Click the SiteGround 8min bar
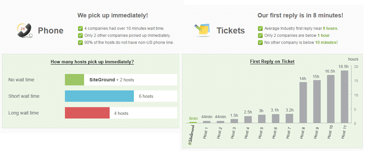Screen dimensions: 370x151 193,122
